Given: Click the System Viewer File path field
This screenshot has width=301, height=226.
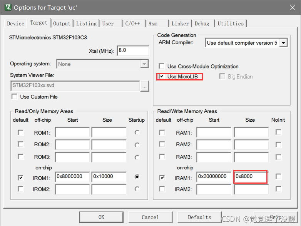Looking at the screenshot, I should (75, 85).
